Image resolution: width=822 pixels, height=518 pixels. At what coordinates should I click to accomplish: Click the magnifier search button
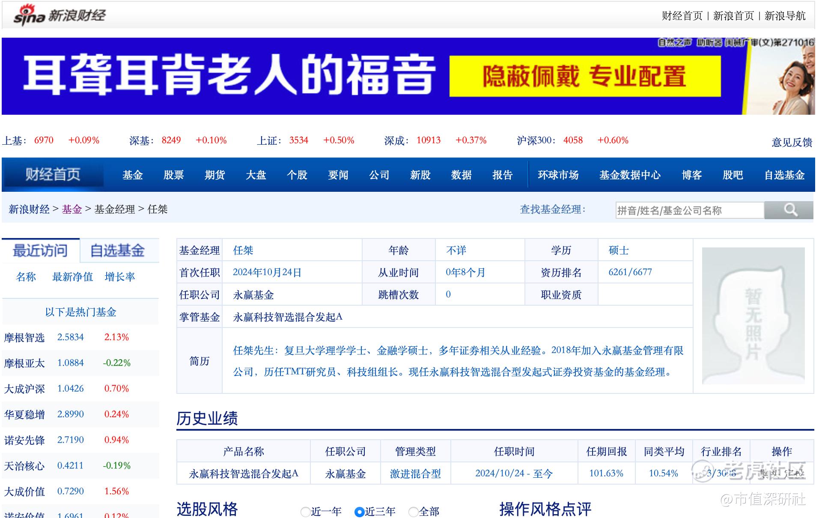(789, 210)
